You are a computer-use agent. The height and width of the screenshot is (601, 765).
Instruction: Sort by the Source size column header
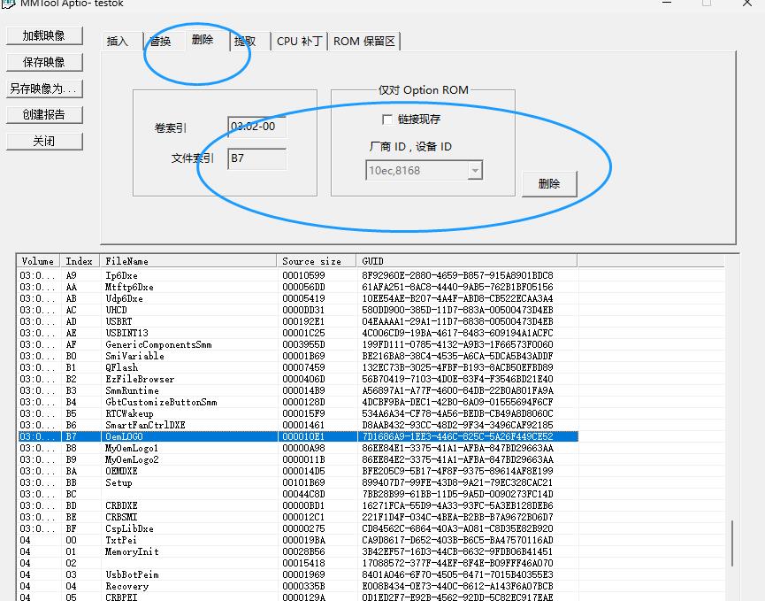[x=316, y=261]
